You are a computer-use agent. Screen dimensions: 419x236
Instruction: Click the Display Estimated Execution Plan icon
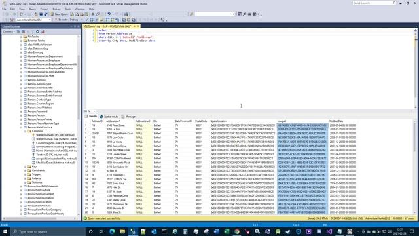coord(92,20)
